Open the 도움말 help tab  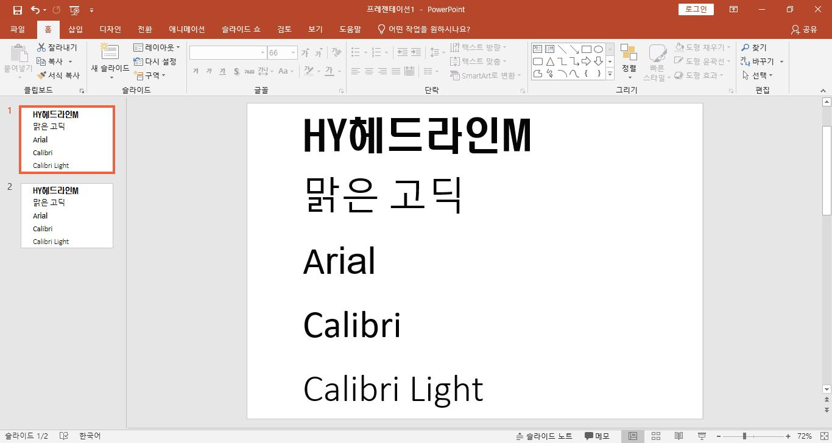coord(350,29)
